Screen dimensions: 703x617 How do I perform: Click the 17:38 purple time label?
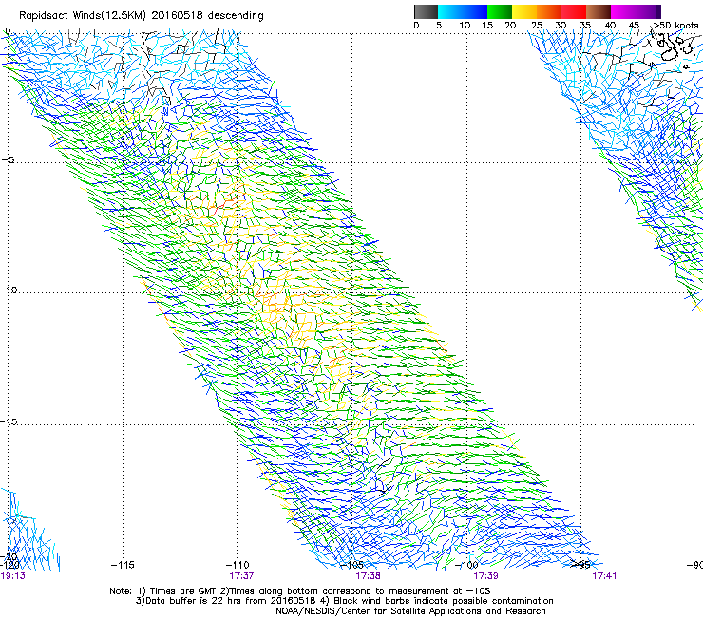pyautogui.click(x=368, y=576)
